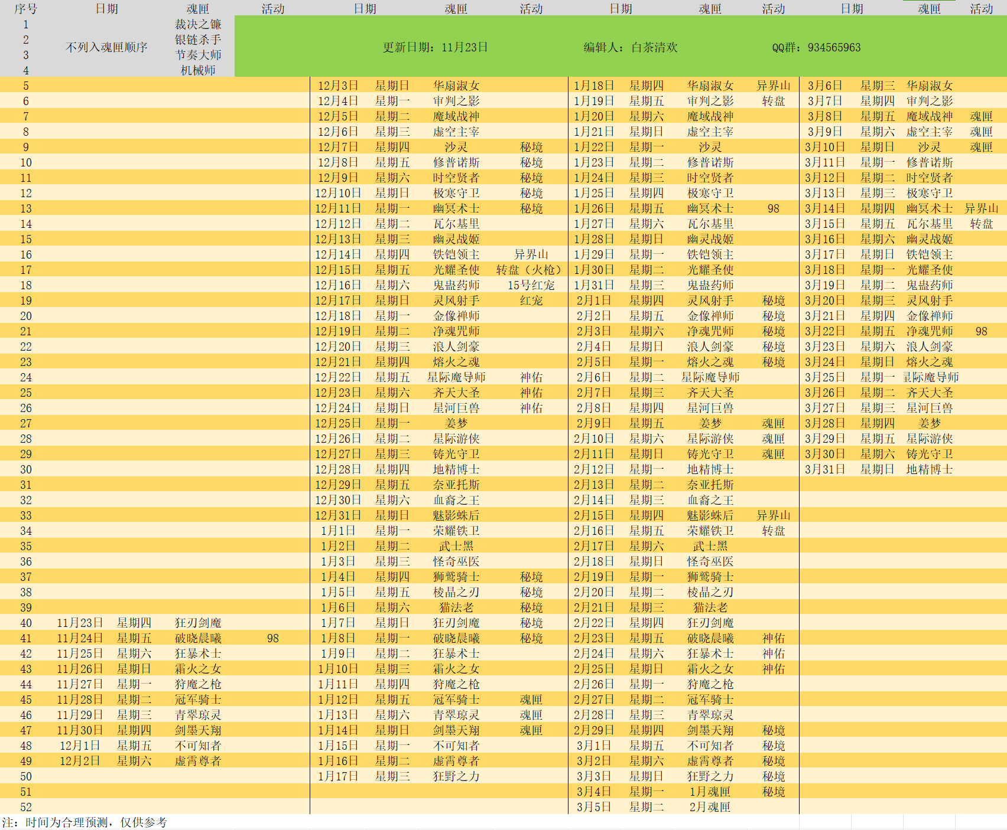Select the 星际魔导师 cell in the 3月25日 row
The image size is (1007, 830).
[x=930, y=377]
